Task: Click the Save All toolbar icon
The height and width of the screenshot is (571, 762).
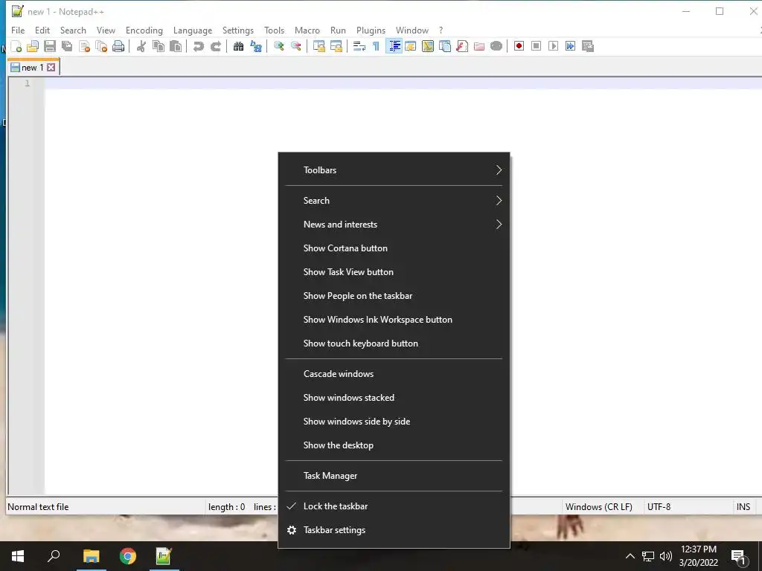Action: pos(66,46)
